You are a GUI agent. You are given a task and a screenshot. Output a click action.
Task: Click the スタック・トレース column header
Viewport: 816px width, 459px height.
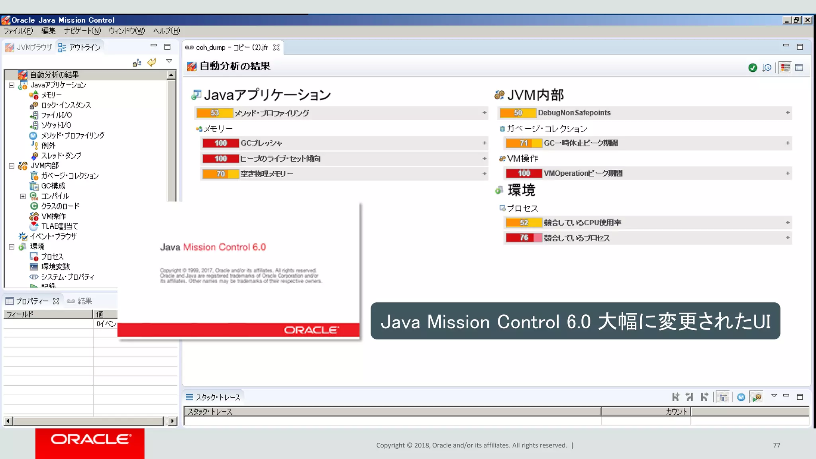392,412
